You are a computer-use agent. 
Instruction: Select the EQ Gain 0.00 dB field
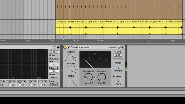click(x=54, y=84)
